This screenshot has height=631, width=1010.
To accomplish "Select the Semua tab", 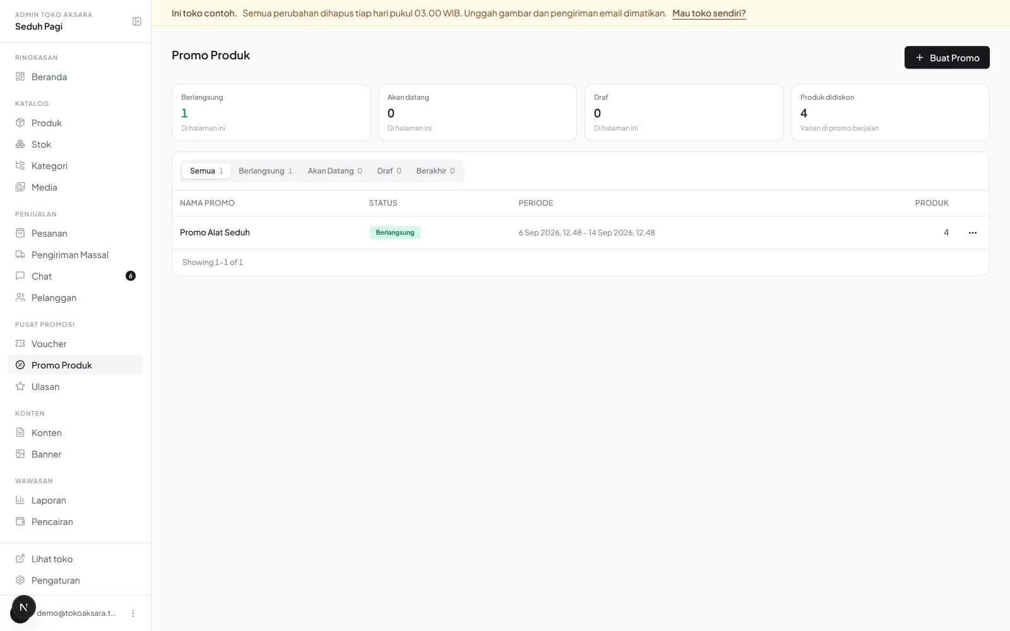I will click(x=206, y=171).
